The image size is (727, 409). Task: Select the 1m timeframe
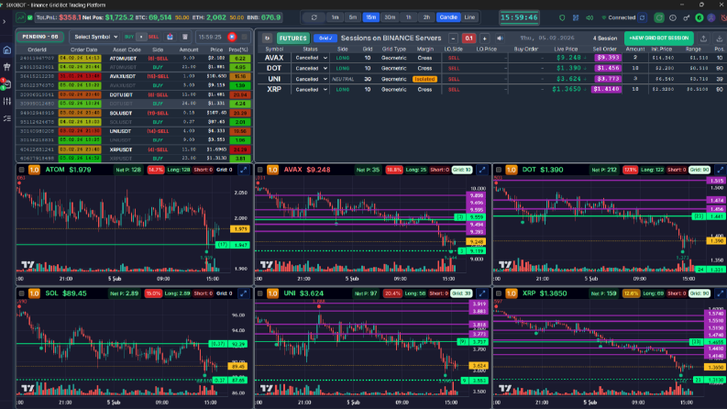tap(335, 17)
